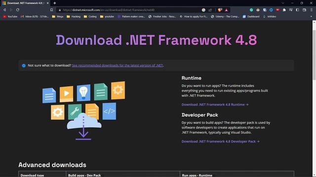Open the youtube bookmarks folder
The width and height of the screenshot is (316, 177).
(x=107, y=16)
